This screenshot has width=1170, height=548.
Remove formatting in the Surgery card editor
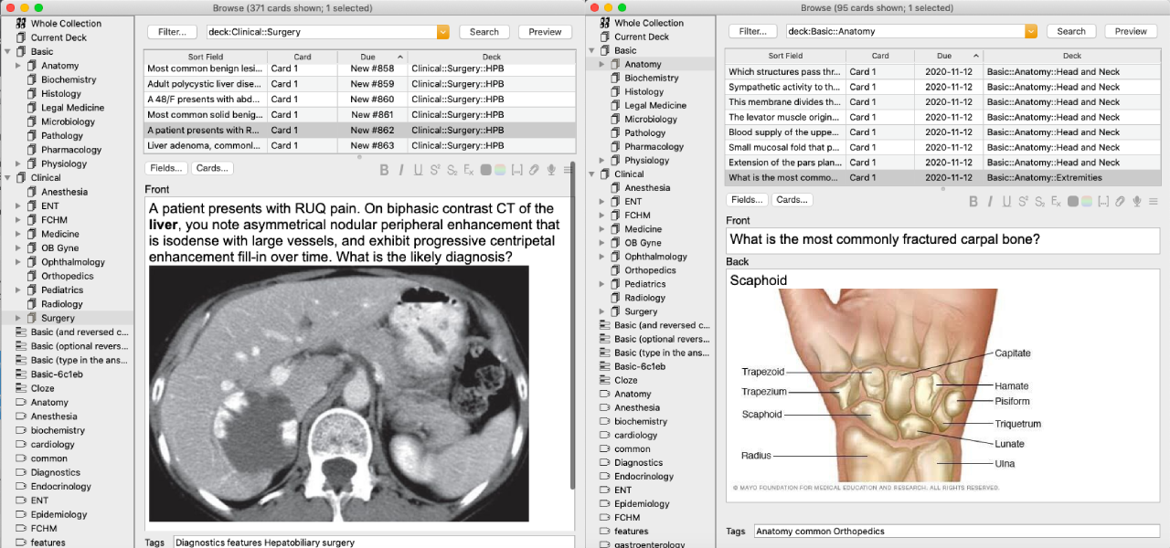468,170
